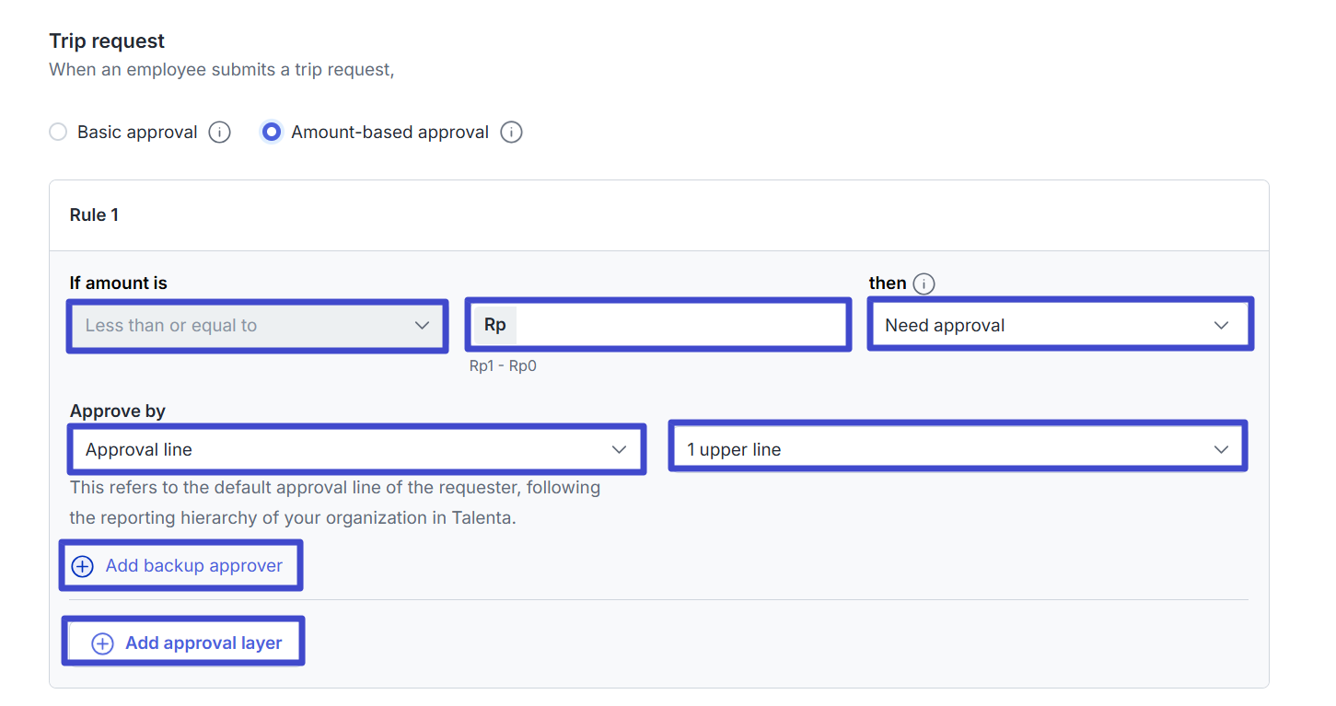
Task: Click plus icon in Add backup approver
Action: point(83,566)
